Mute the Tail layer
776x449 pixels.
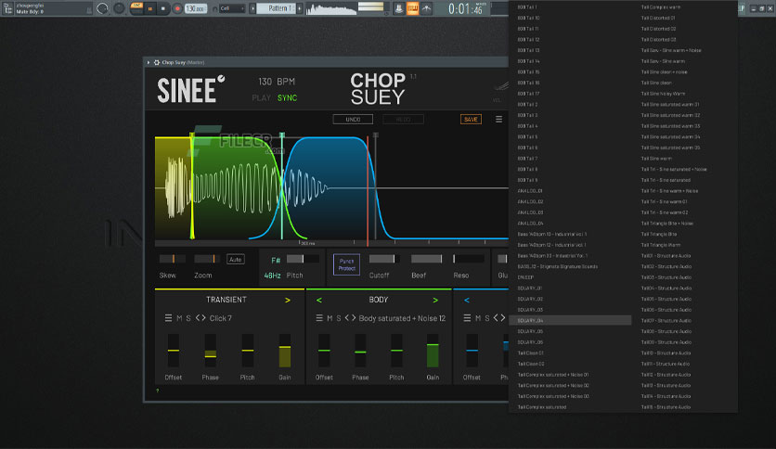click(x=478, y=318)
